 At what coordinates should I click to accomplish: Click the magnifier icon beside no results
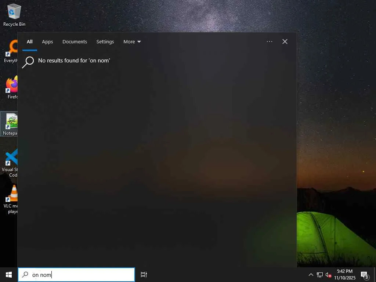(x=28, y=62)
